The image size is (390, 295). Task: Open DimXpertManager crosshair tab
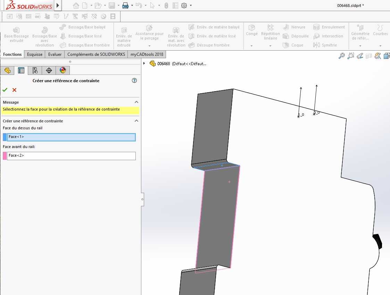49,70
